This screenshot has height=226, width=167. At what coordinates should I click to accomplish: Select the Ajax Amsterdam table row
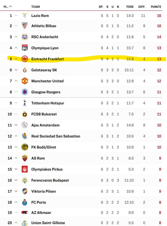[x=81, y=125]
